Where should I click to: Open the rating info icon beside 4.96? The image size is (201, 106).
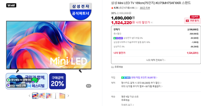[135, 8]
